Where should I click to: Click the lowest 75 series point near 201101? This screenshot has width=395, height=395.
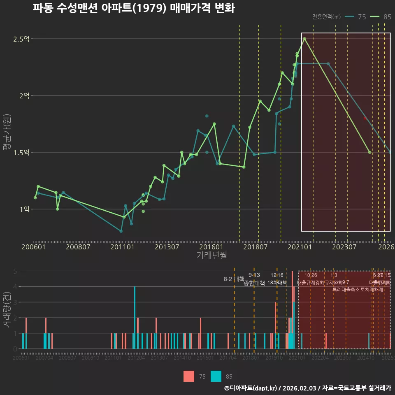pos(121,231)
